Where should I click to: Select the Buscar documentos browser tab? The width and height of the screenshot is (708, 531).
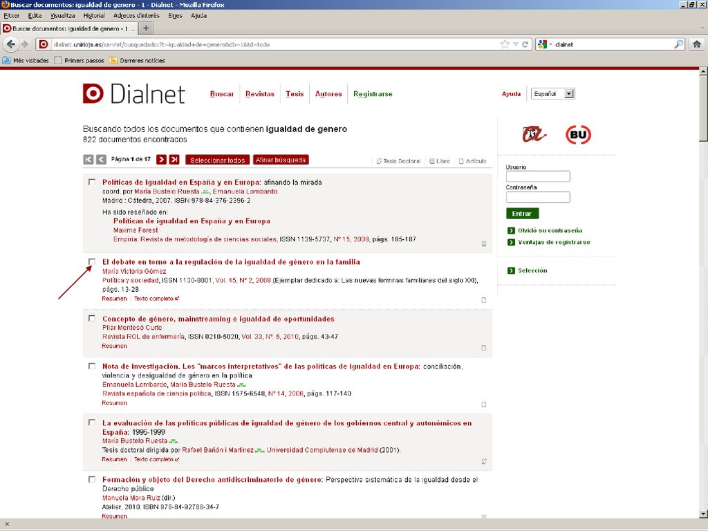click(x=68, y=28)
